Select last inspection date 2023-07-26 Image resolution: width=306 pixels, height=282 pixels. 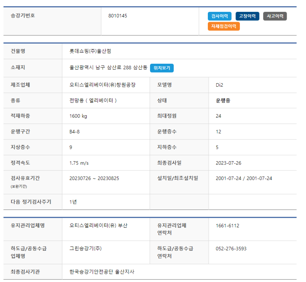coord(228,163)
